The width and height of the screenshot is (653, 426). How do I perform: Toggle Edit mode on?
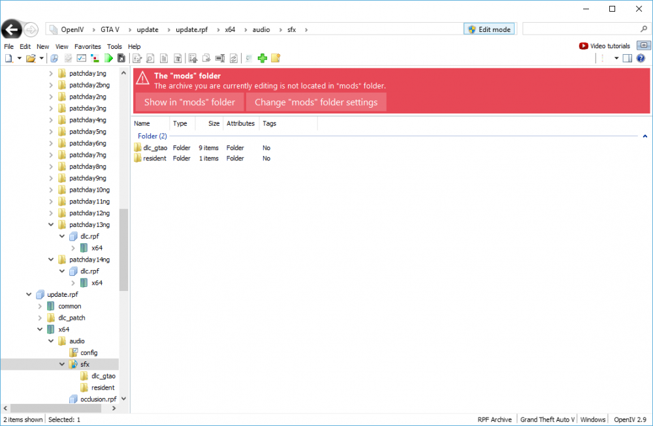489,29
